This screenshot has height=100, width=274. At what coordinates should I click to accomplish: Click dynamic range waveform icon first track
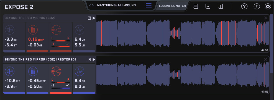point(80,30)
